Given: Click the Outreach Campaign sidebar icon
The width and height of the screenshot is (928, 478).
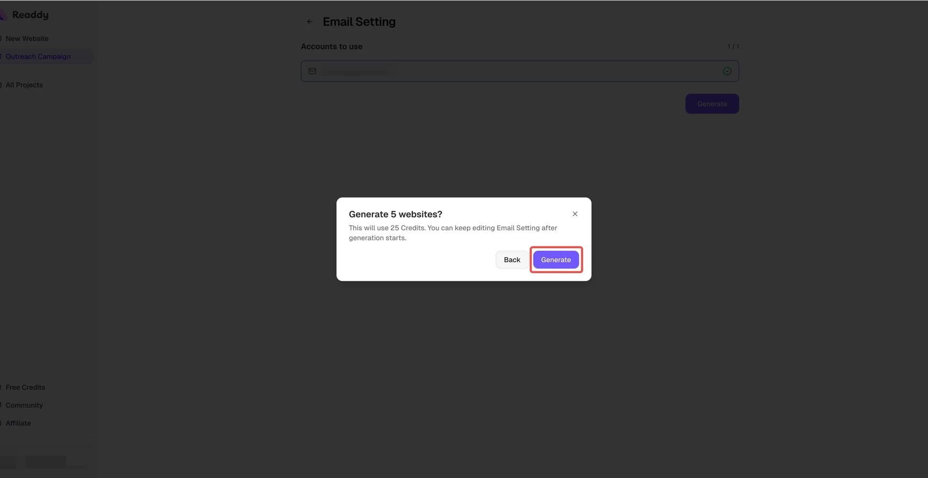Looking at the screenshot, I should tap(1, 56).
